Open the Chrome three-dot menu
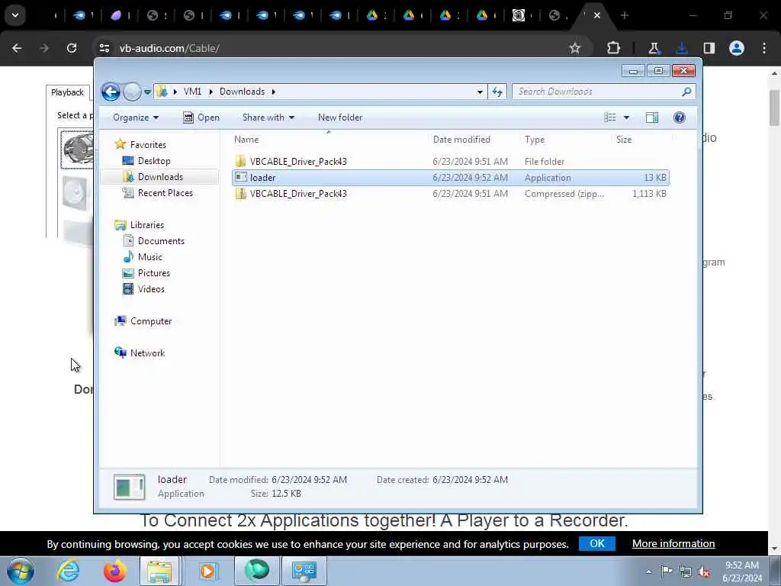The width and height of the screenshot is (781, 586). pyautogui.click(x=764, y=48)
